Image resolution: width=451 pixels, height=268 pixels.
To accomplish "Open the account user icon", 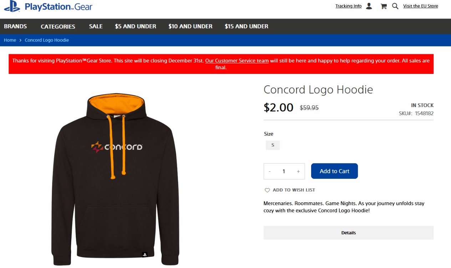I will tap(369, 6).
